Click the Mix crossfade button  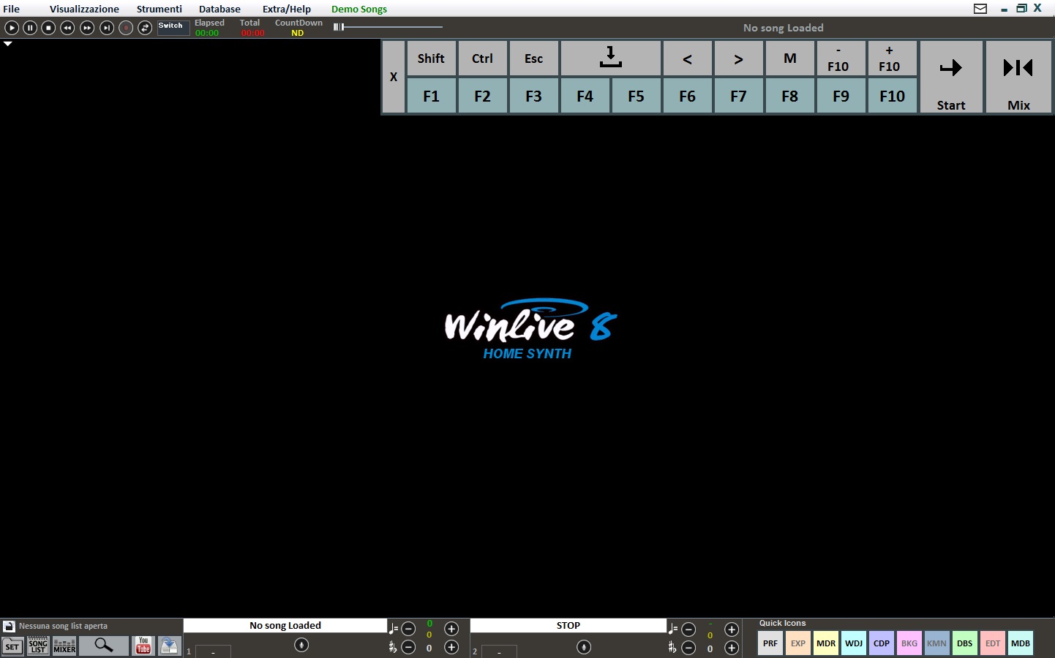click(1018, 77)
